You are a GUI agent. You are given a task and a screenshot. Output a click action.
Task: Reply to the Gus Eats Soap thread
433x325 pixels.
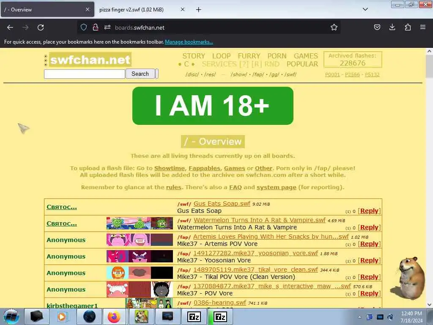pyautogui.click(x=369, y=211)
